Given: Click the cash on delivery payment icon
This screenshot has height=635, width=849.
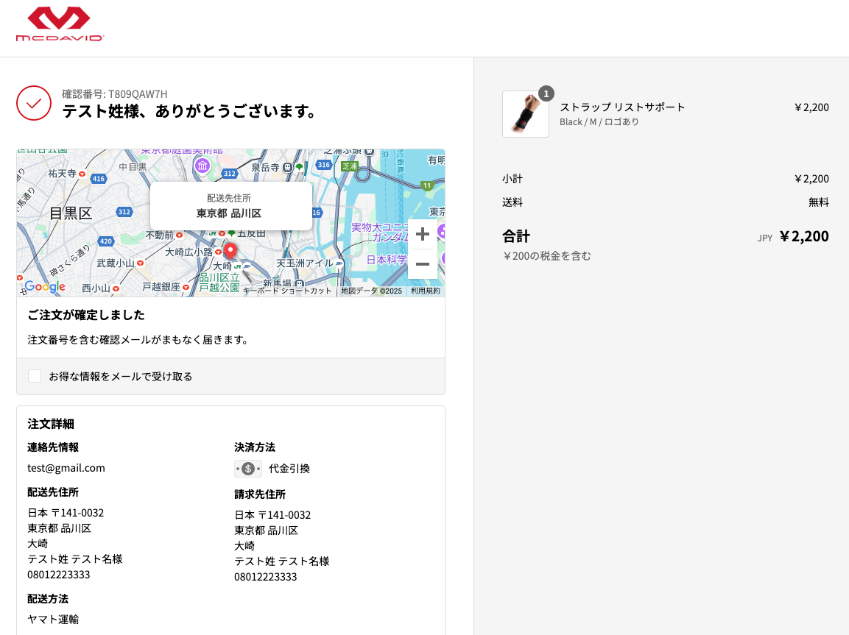Looking at the screenshot, I should click(248, 469).
